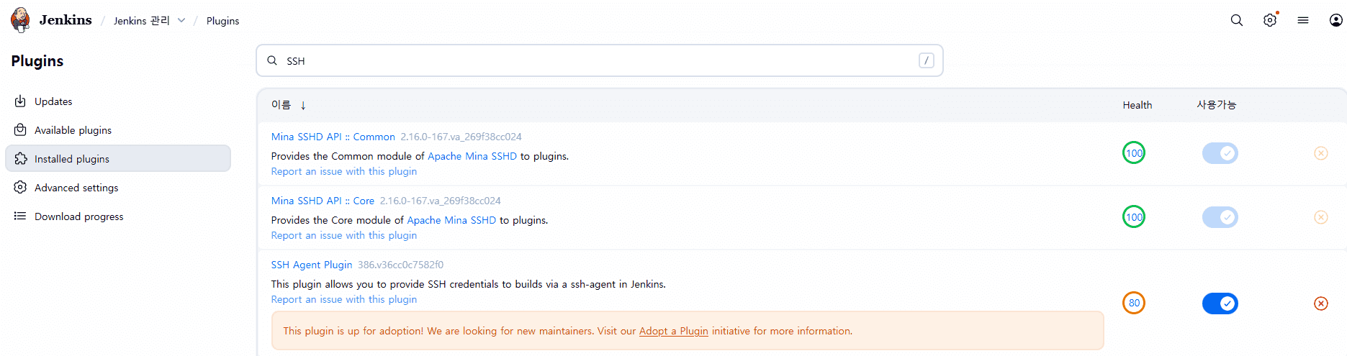The image size is (1347, 356).
Task: Toggle the Mina SSHD API Common plugin switch
Action: point(1220,153)
